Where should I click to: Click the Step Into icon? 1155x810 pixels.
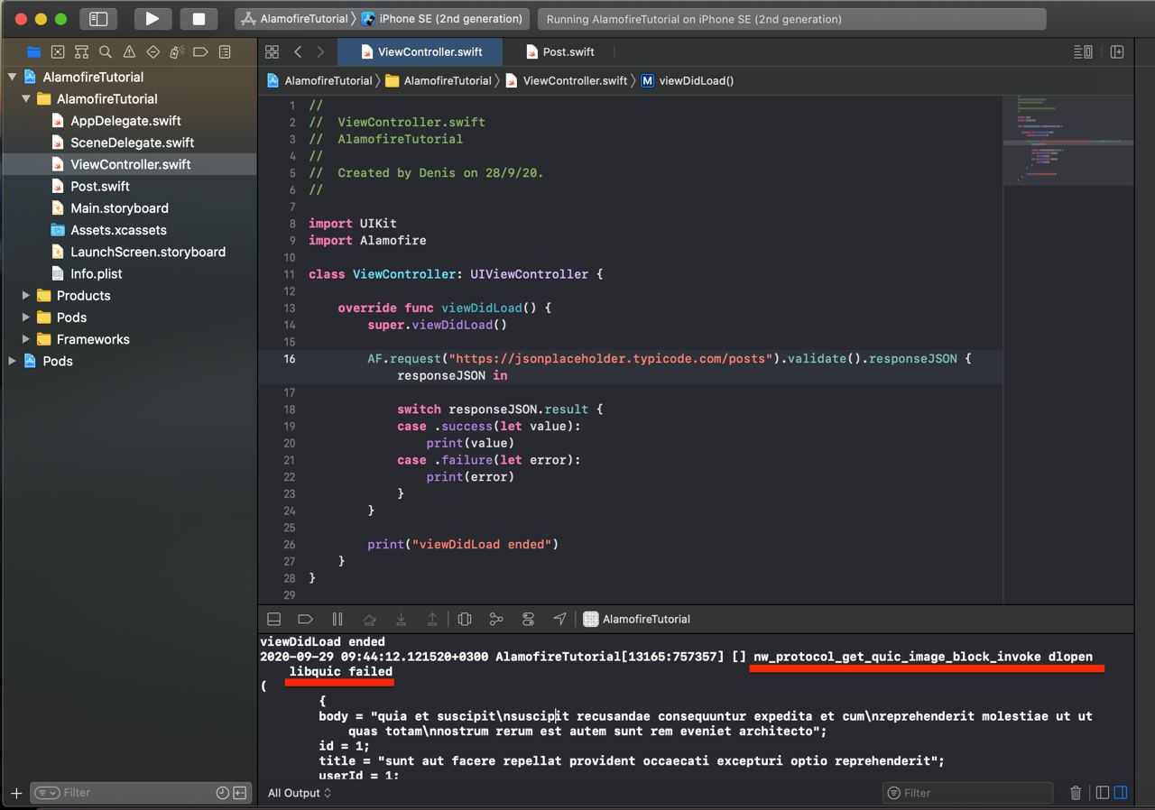point(401,619)
